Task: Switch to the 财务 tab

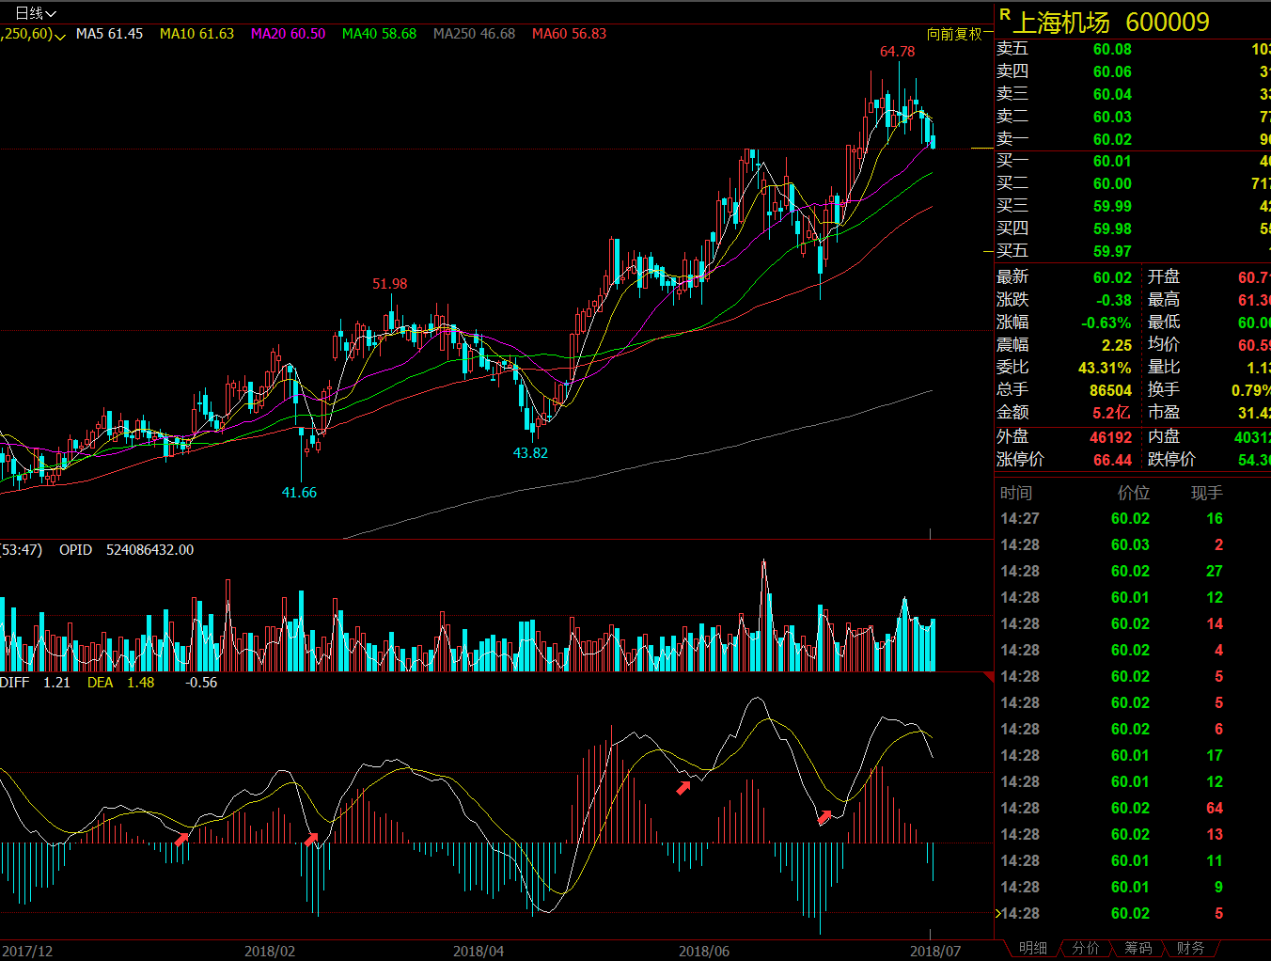Action: click(1190, 948)
